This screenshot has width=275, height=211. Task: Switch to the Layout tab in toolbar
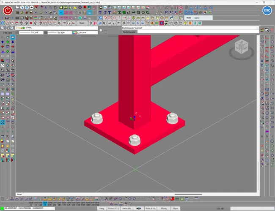[x=197, y=18]
